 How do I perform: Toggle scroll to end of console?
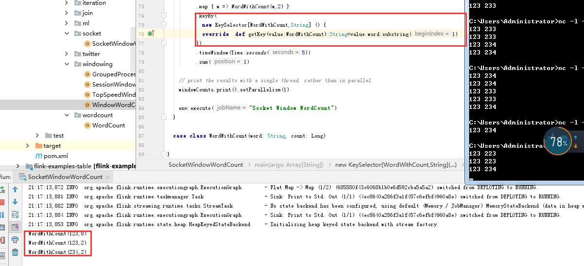point(15,227)
